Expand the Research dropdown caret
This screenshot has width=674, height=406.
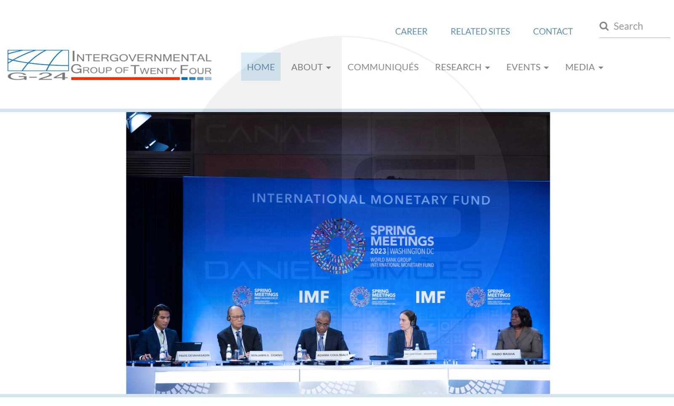(487, 68)
